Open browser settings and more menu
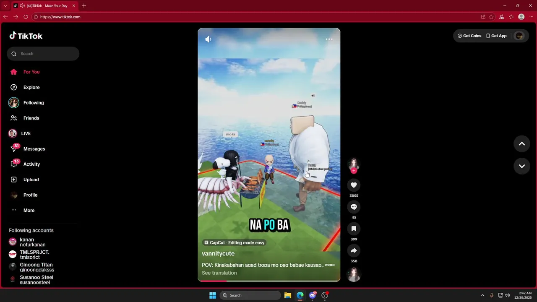 click(x=532, y=17)
